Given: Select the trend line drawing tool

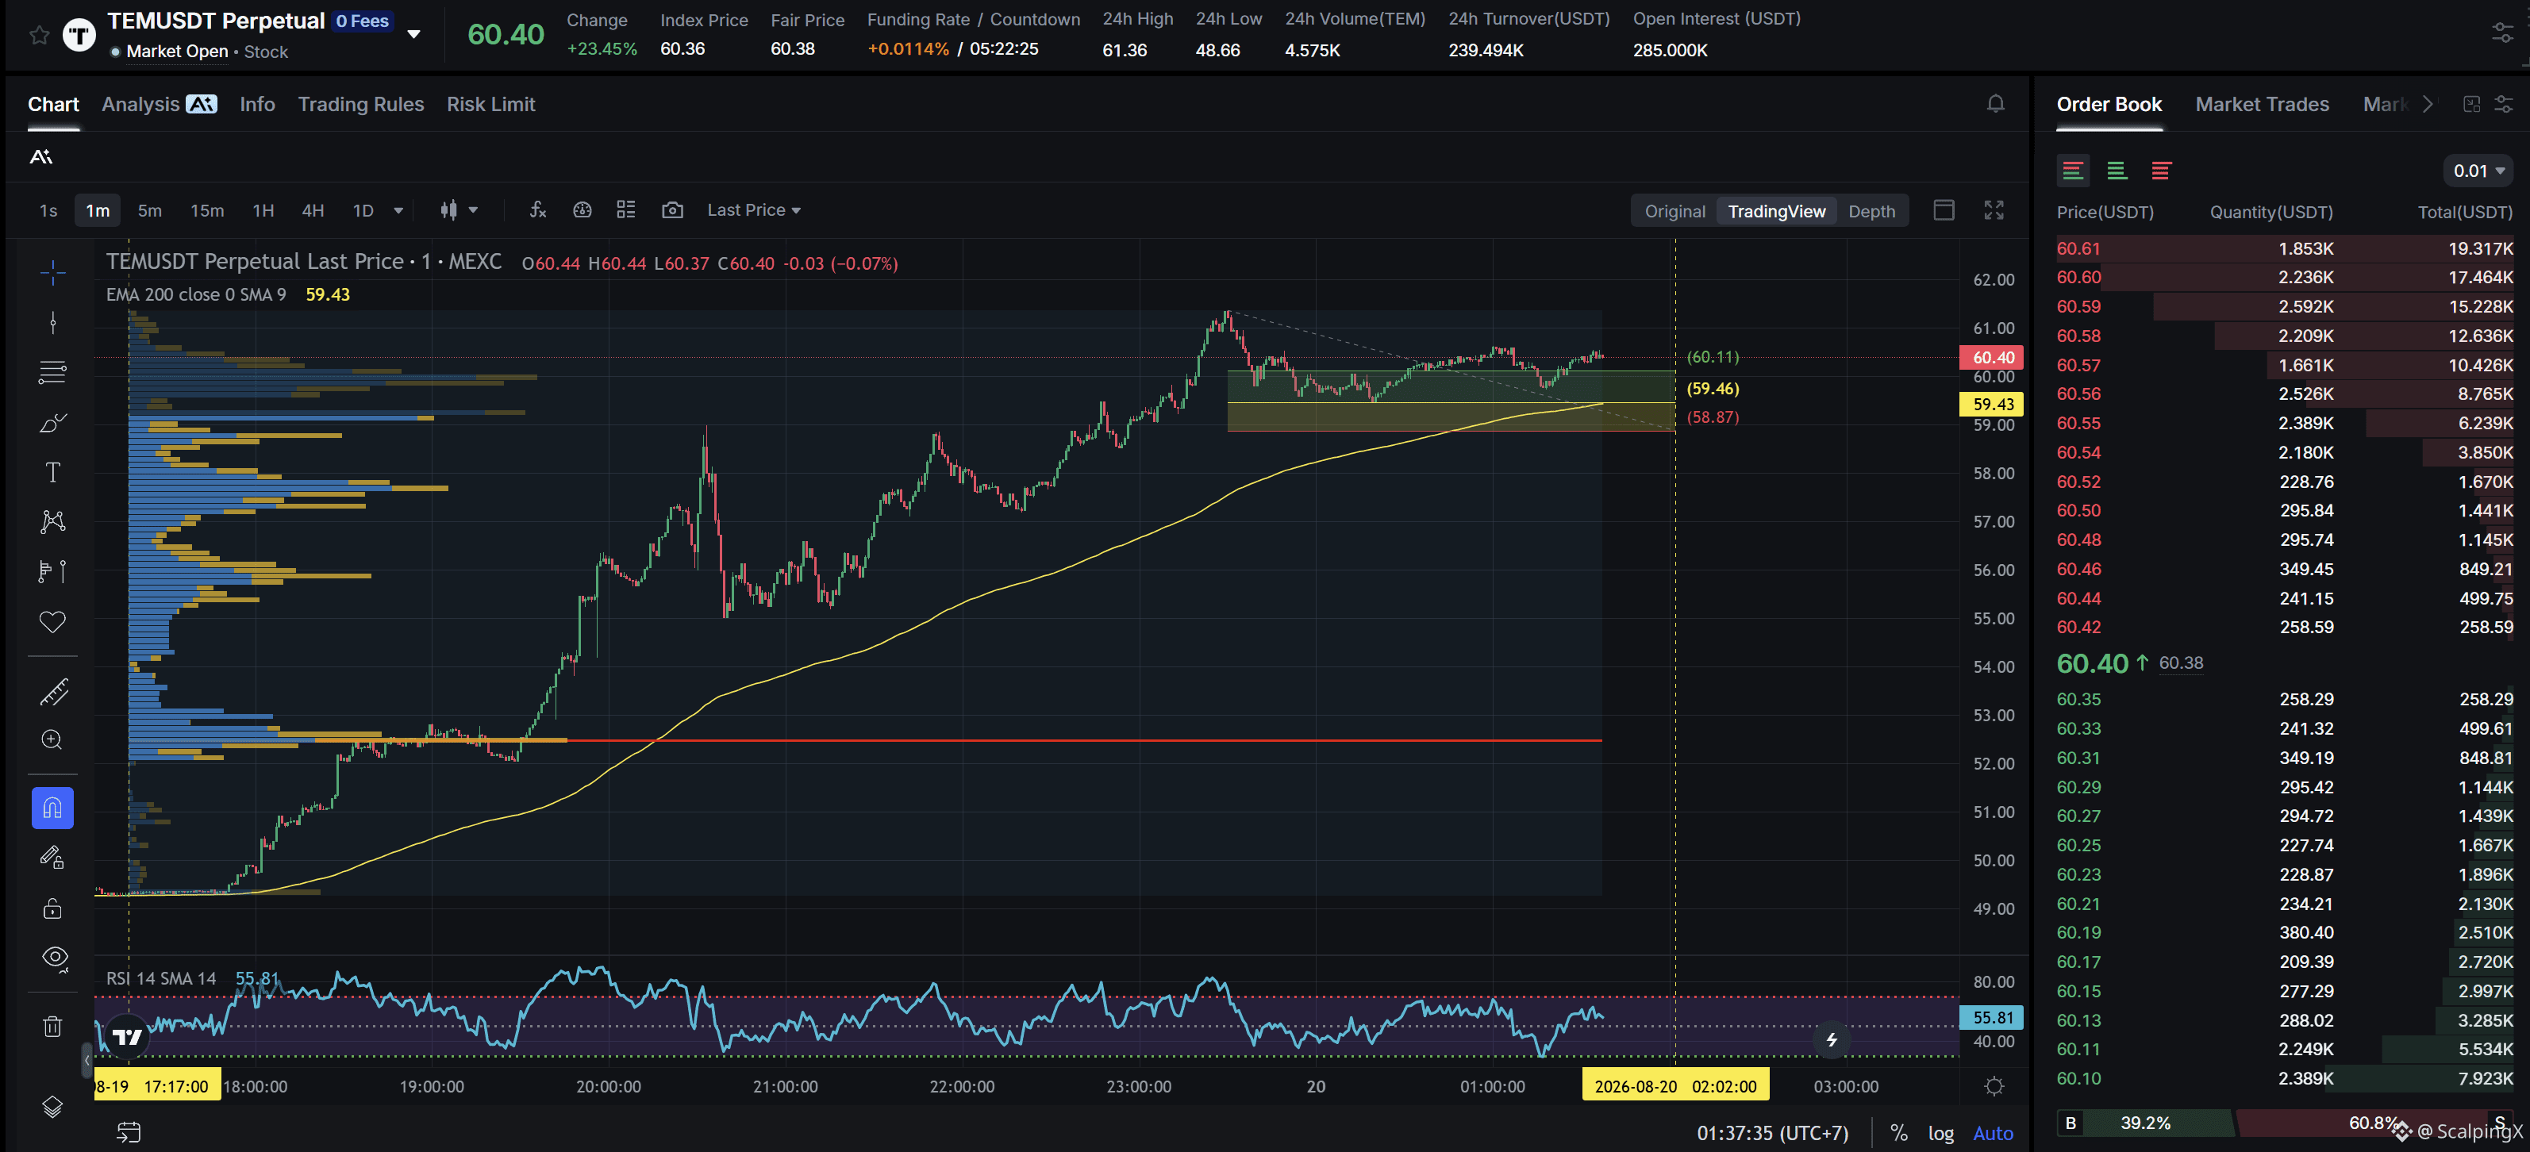Looking at the screenshot, I should tap(53, 322).
